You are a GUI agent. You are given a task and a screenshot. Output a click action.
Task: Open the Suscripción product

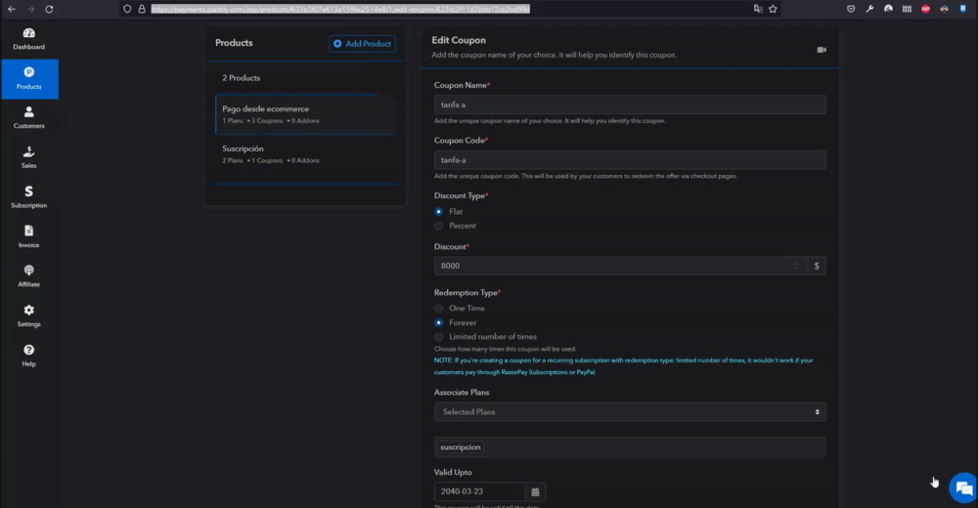tap(305, 154)
